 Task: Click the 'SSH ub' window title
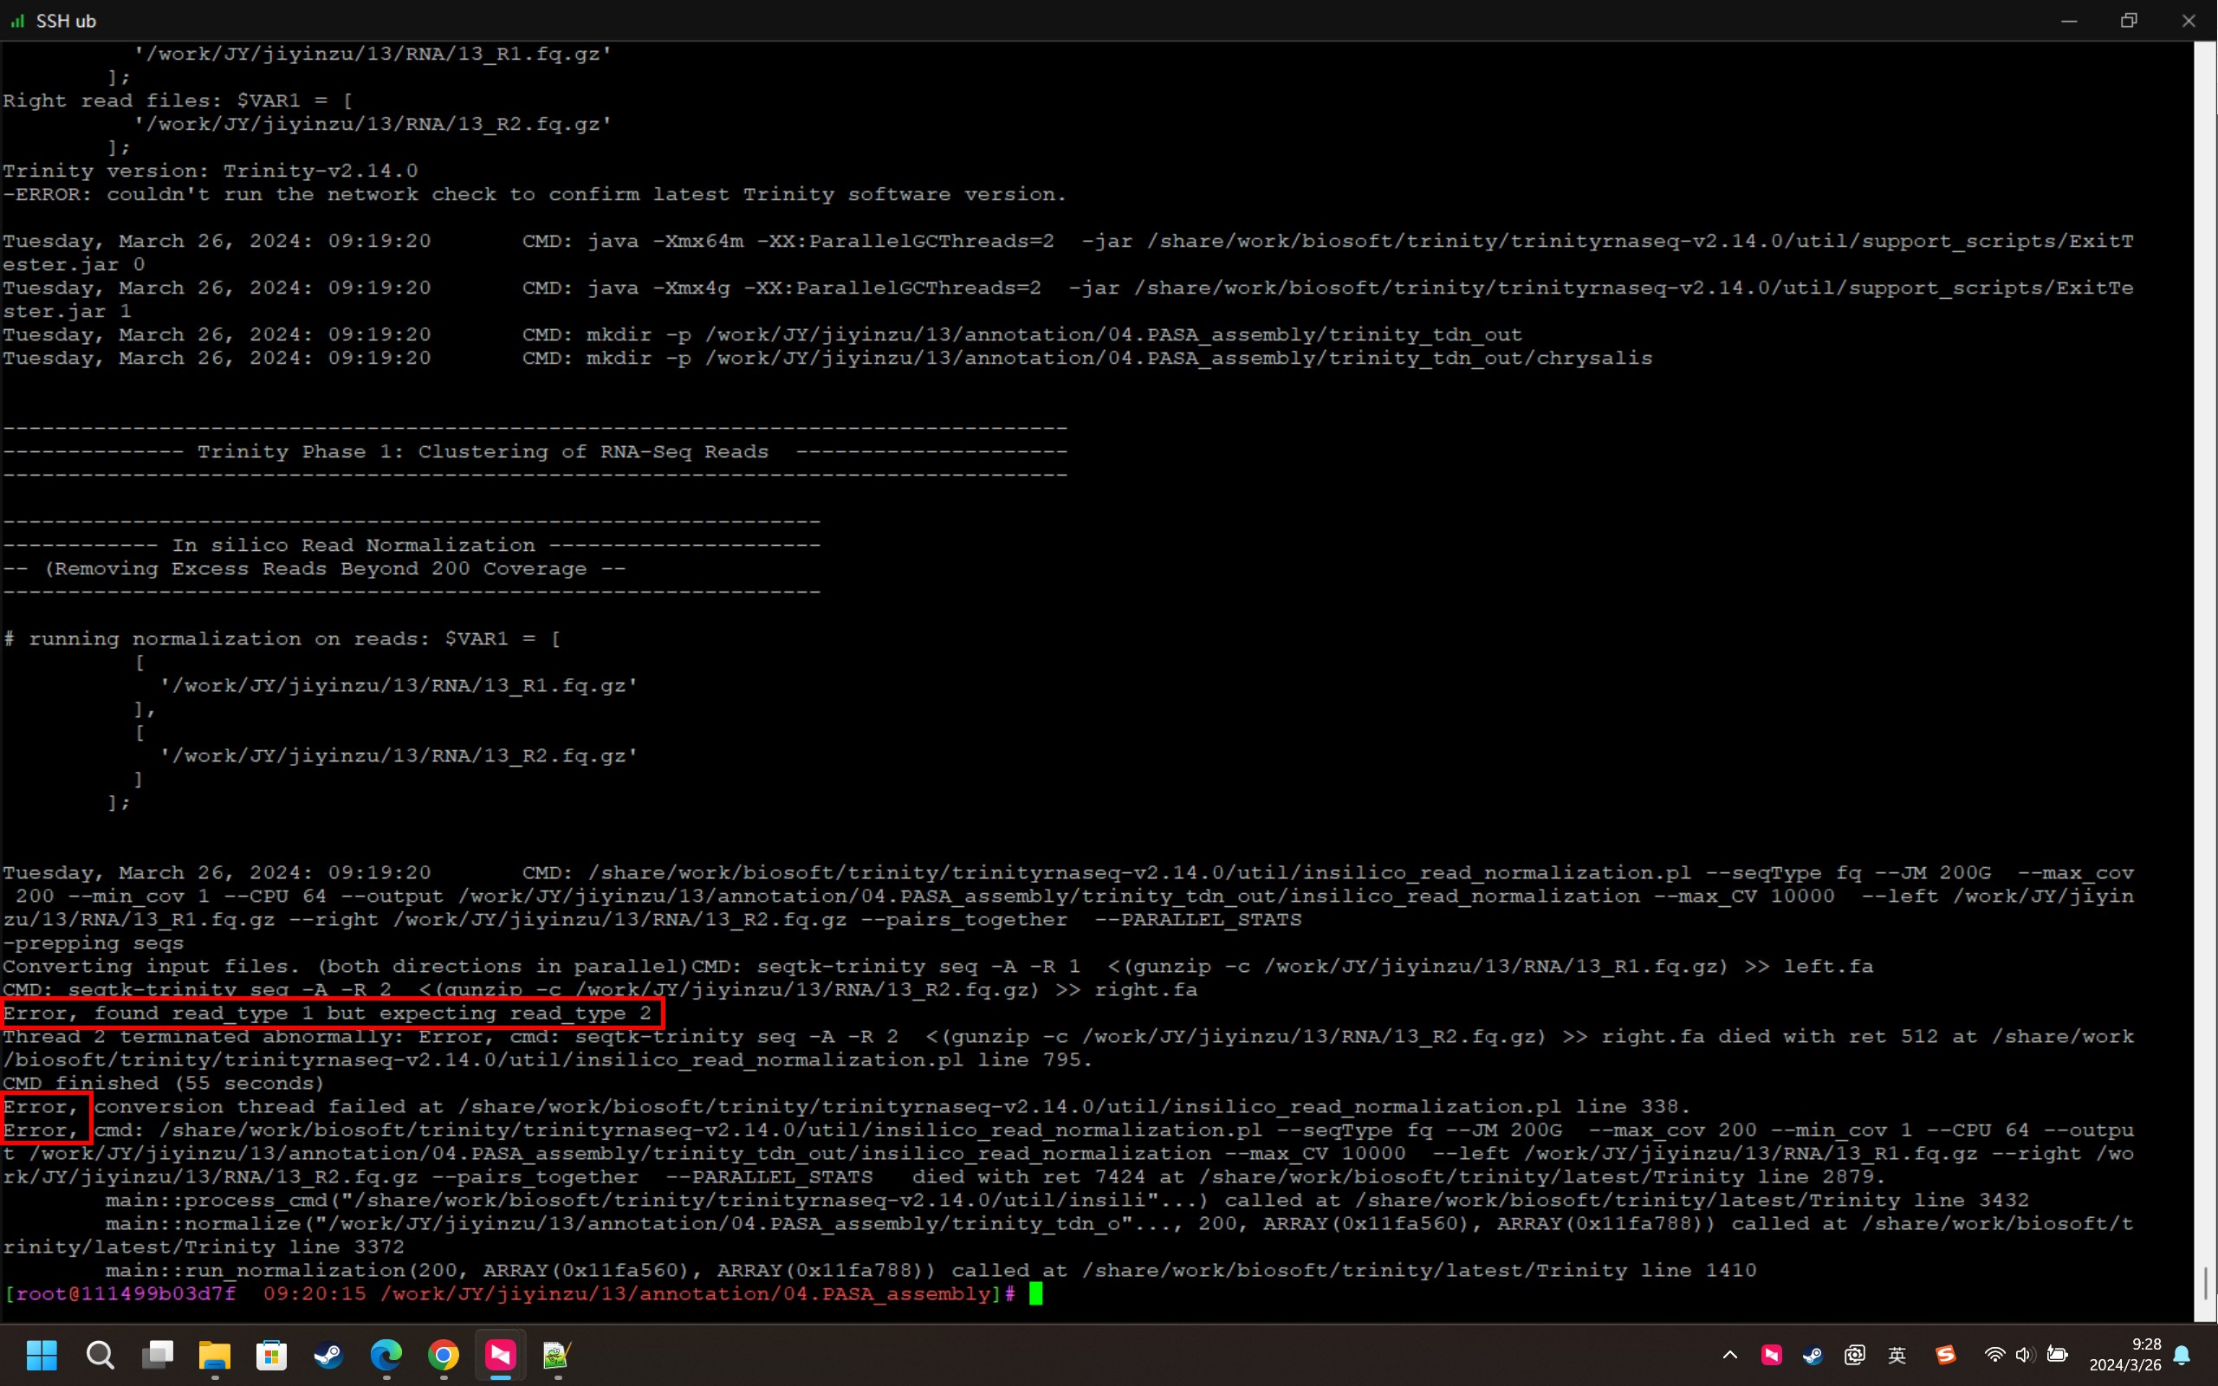[x=66, y=20]
